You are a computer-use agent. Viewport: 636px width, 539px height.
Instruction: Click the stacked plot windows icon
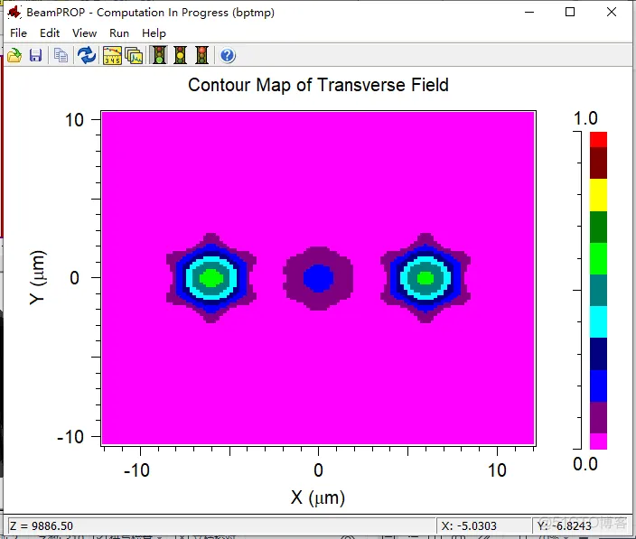[134, 56]
